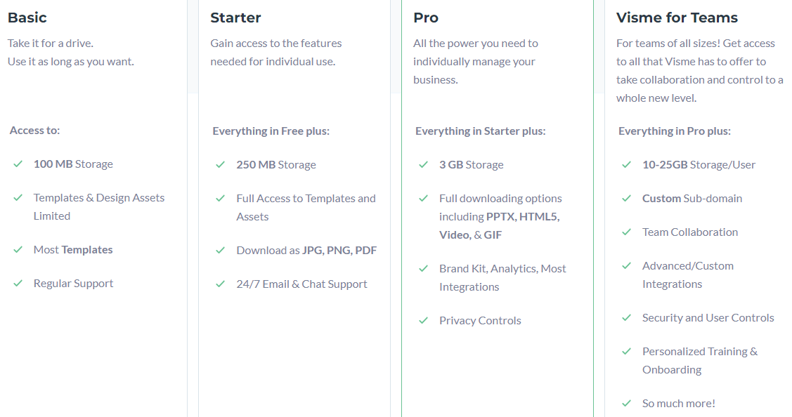The width and height of the screenshot is (792, 417).
Task: Click the checkmark next to 24/7 Email & Chat Support
Action: click(220, 284)
